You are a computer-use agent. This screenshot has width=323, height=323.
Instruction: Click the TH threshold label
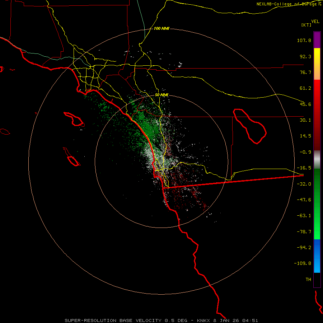pos(308,280)
